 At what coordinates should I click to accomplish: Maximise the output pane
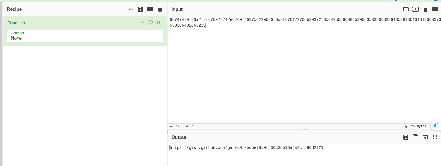pos(435,137)
